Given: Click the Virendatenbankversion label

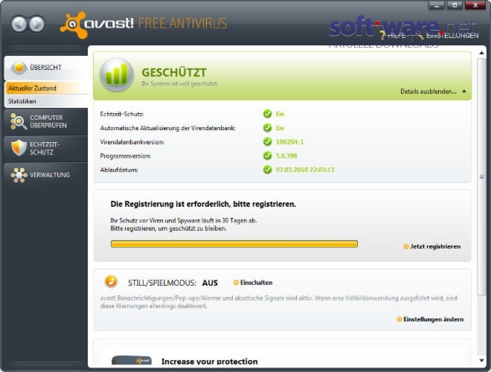Looking at the screenshot, I should 132,142.
